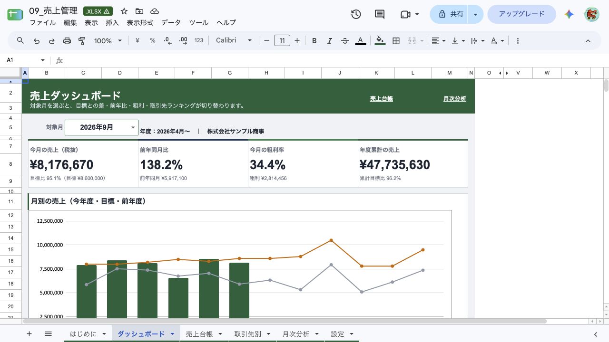Click the name box showing A1
609x342 pixels.
pyautogui.click(x=25, y=60)
